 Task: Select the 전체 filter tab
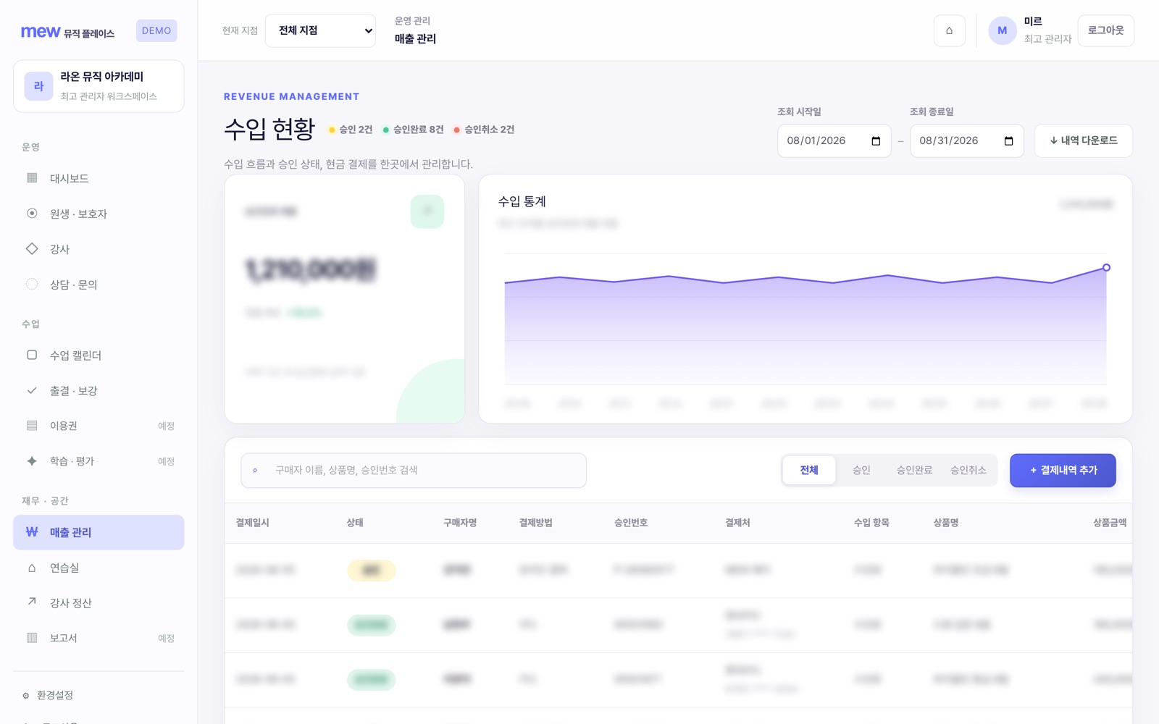809,470
